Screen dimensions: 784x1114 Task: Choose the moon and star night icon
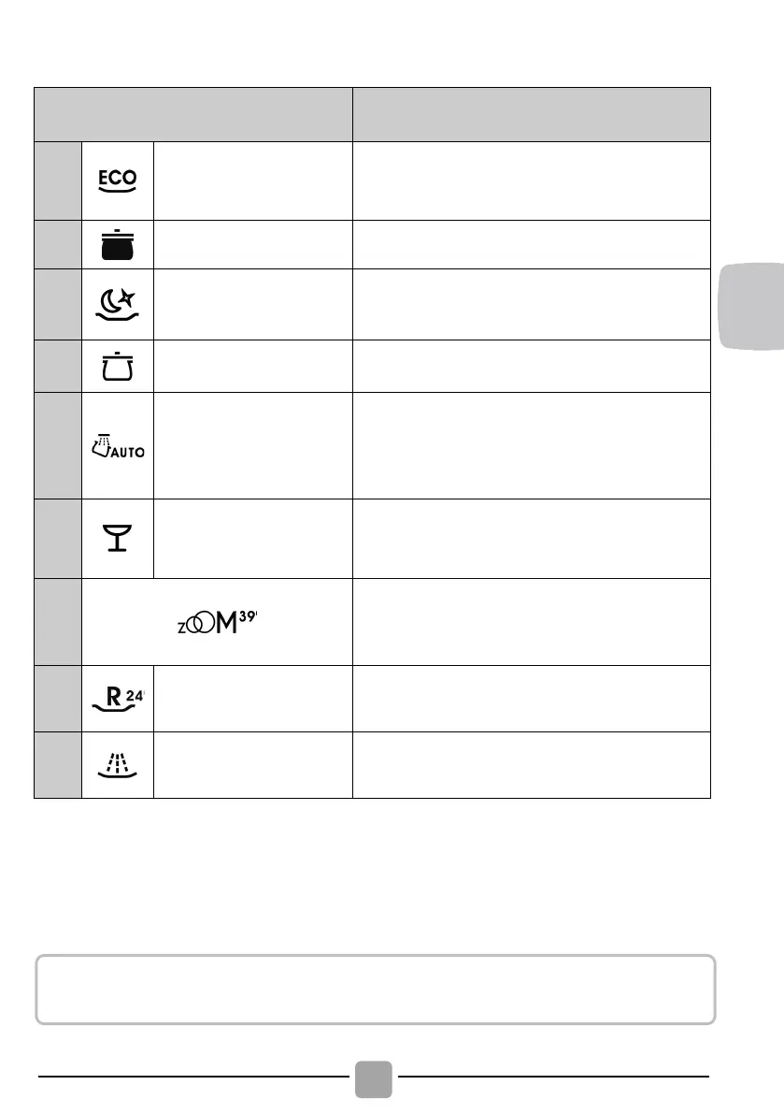pyautogui.click(x=118, y=305)
